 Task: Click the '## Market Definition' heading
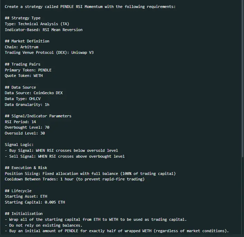(27, 41)
